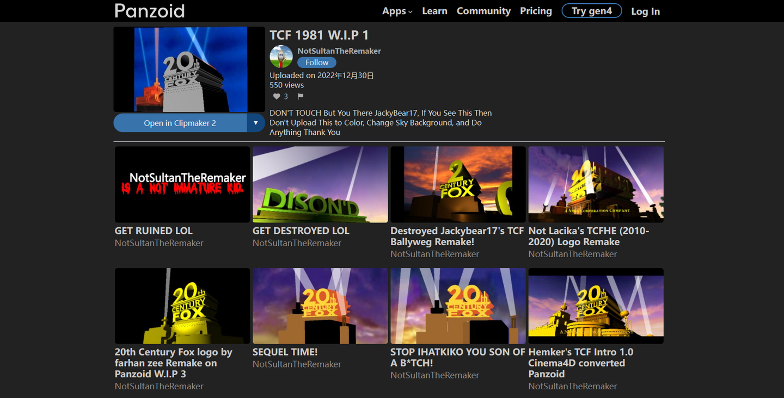Click author name under SEQUEL TIME!

(297, 364)
